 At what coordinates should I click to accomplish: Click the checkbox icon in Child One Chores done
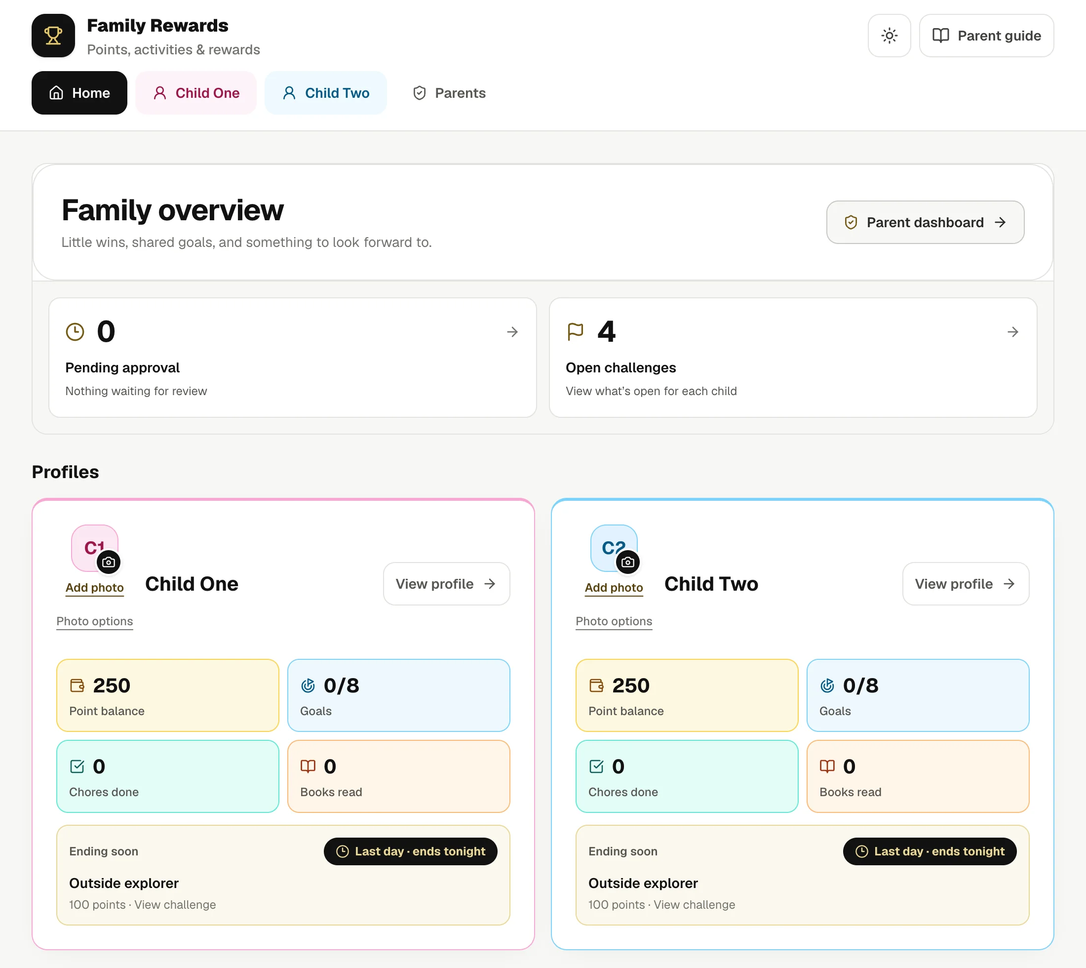pyautogui.click(x=78, y=766)
